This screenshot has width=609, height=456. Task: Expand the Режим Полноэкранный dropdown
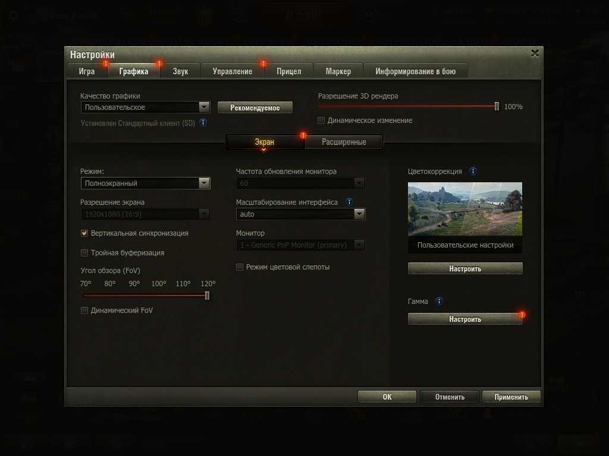pos(145,183)
